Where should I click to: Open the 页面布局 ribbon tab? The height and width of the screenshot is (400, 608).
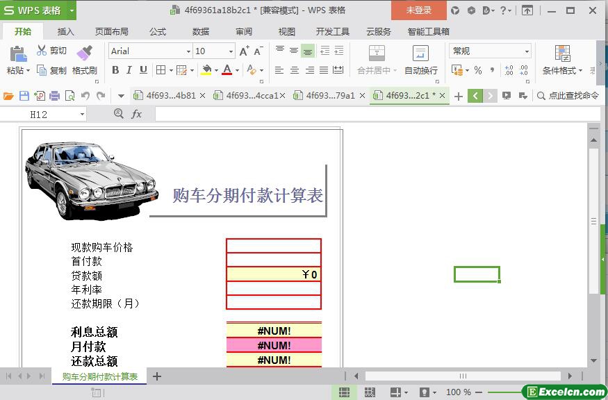point(111,31)
